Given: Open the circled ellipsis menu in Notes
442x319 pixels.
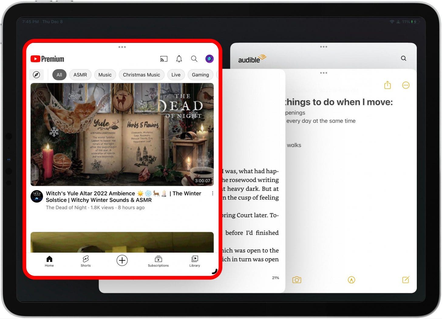Looking at the screenshot, I should tap(406, 85).
